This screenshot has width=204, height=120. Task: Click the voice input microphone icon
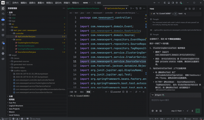point(192,111)
